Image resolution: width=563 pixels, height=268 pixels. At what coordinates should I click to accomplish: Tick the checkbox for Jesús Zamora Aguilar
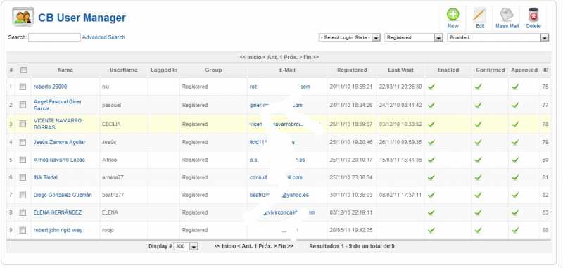23,142
